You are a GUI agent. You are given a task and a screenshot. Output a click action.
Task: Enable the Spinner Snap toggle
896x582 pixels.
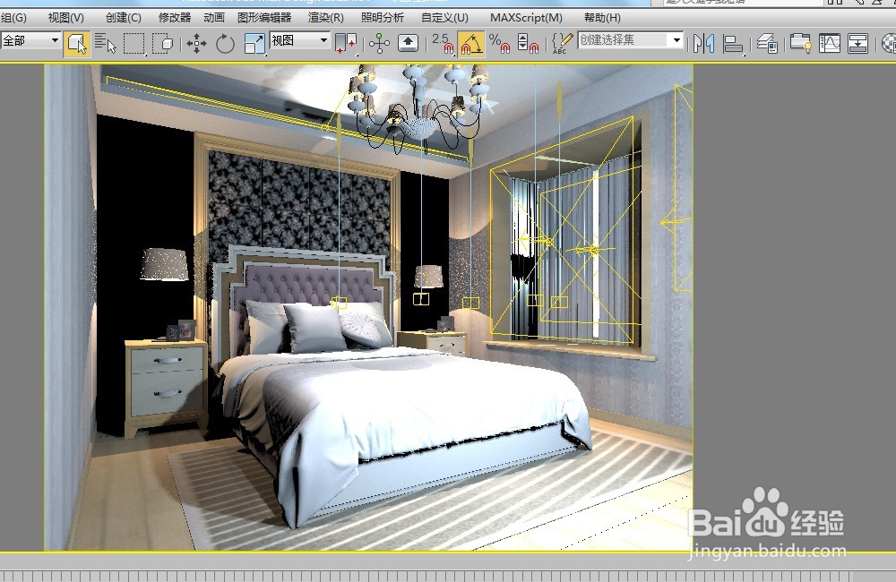click(x=528, y=43)
